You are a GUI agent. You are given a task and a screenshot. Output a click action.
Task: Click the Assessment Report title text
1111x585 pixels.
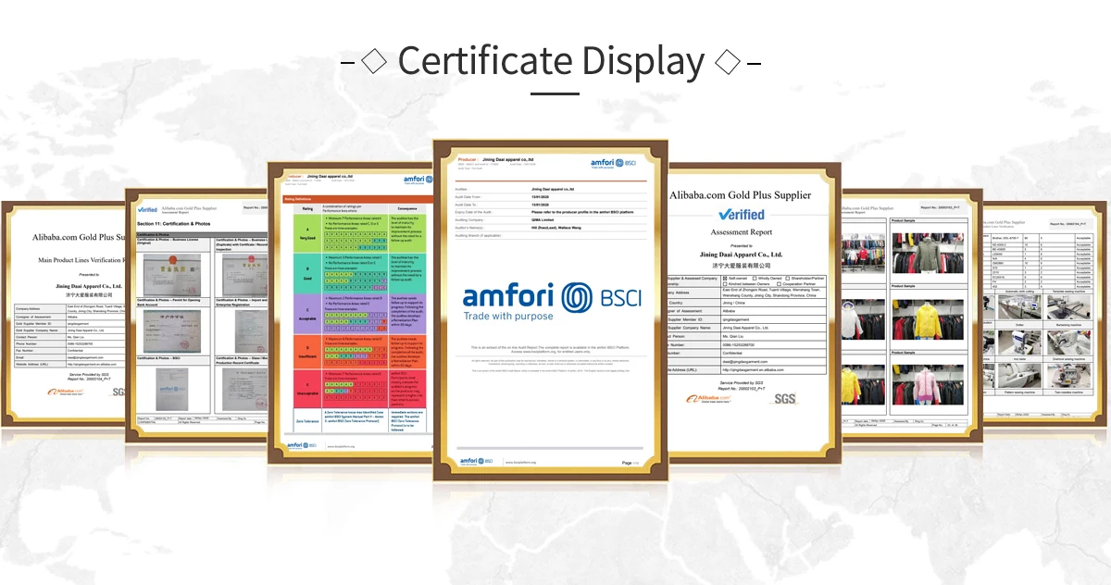tap(741, 232)
